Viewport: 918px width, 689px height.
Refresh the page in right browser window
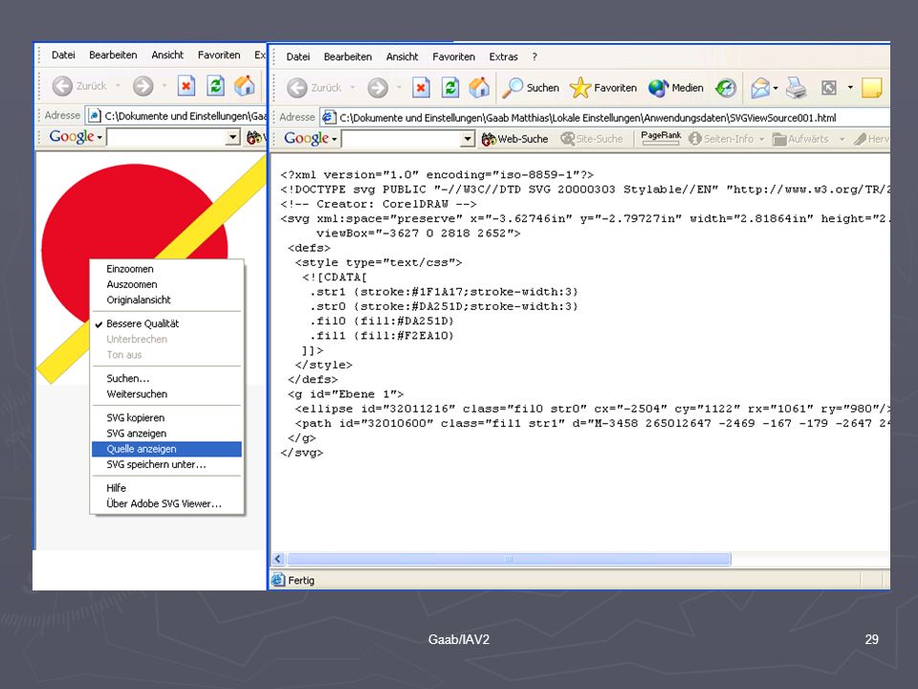tap(450, 88)
